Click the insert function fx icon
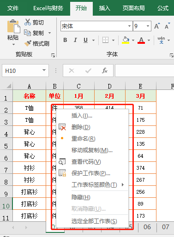 coord(105,71)
